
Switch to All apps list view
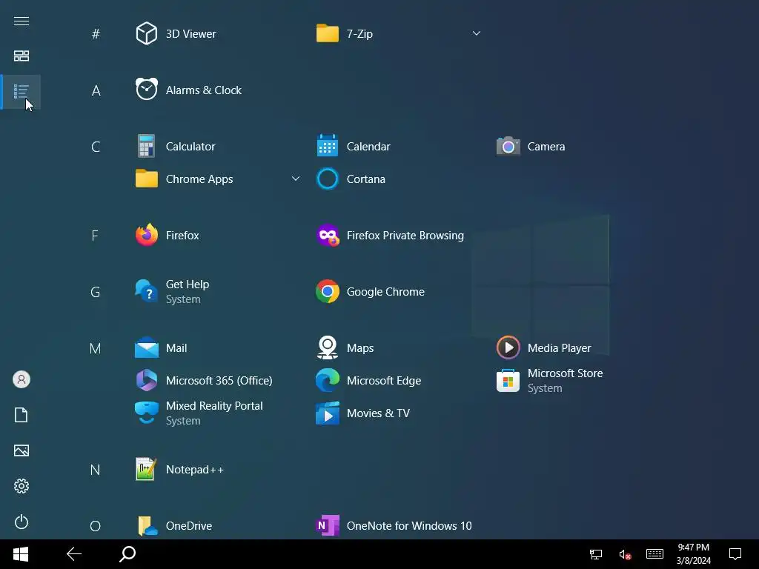[21, 91]
